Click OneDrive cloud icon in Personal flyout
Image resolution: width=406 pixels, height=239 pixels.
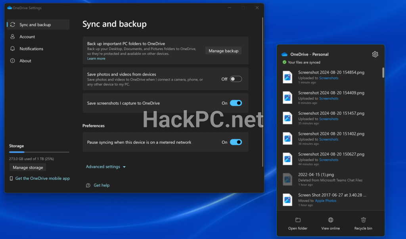click(285, 54)
